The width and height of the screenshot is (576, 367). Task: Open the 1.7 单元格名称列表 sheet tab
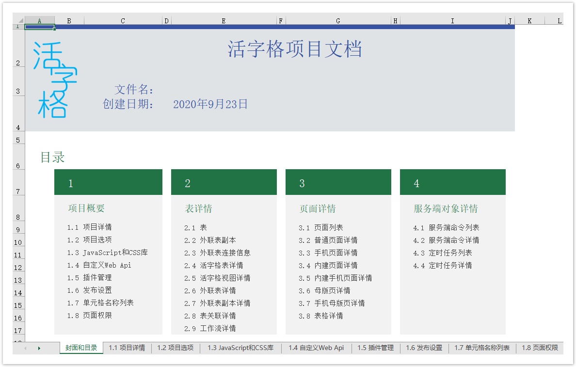pos(481,348)
